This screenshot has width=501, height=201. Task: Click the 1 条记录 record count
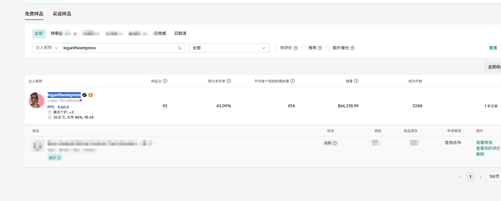click(x=491, y=106)
